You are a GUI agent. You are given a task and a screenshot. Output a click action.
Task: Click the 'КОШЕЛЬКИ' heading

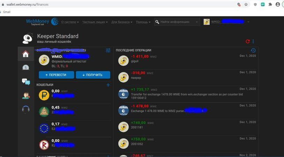tap(45, 85)
